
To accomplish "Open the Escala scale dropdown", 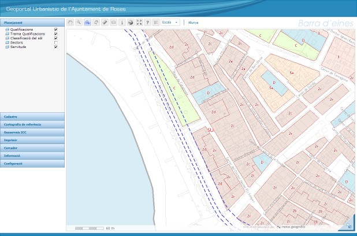I will [170, 22].
